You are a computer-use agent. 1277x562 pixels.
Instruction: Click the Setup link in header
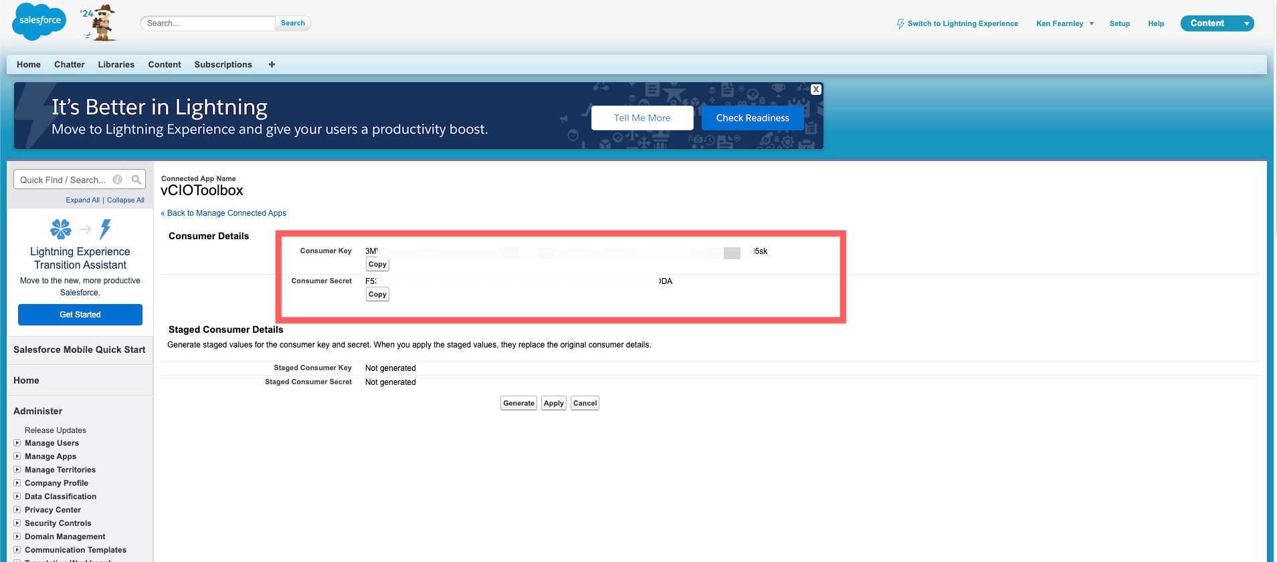1120,23
